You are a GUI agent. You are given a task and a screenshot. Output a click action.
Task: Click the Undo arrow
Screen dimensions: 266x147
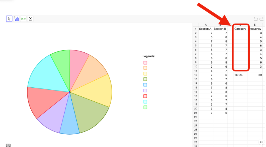(x=256, y=19)
